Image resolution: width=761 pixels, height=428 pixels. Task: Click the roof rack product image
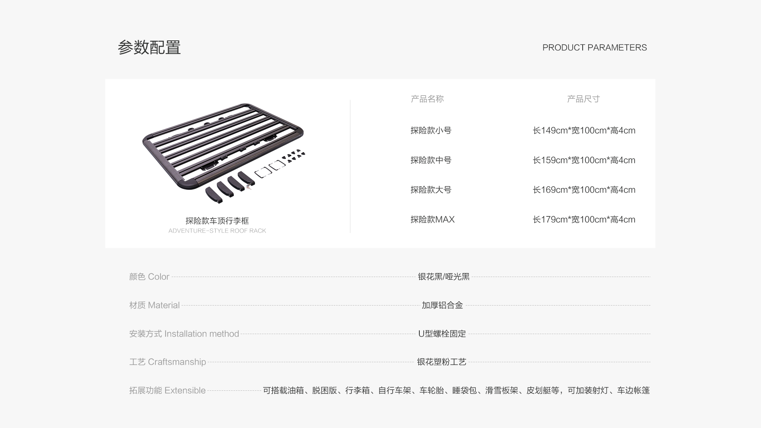point(223,153)
